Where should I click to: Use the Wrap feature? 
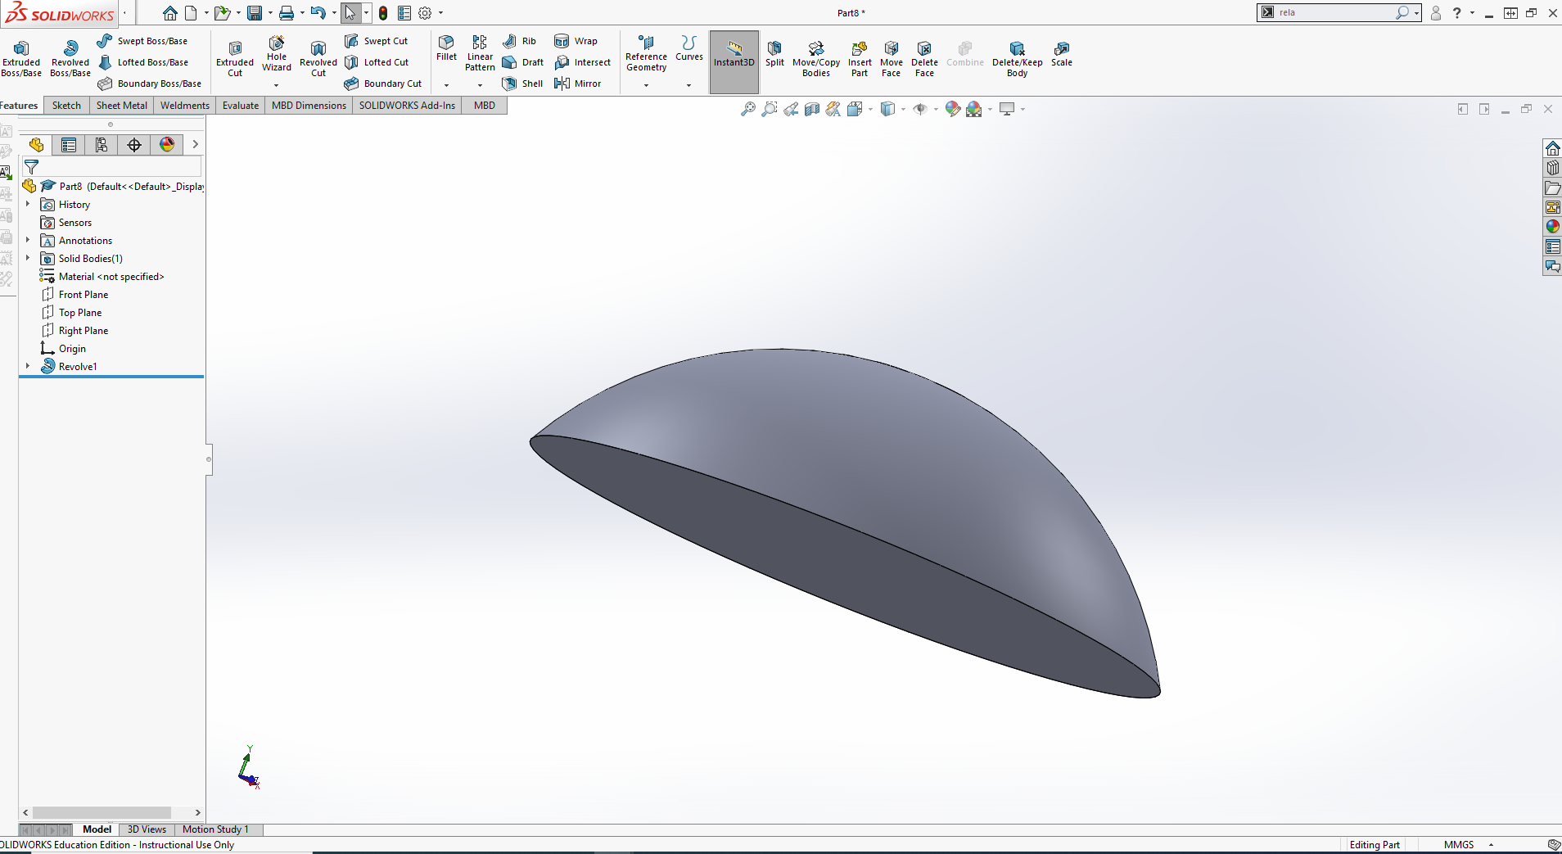tap(576, 41)
